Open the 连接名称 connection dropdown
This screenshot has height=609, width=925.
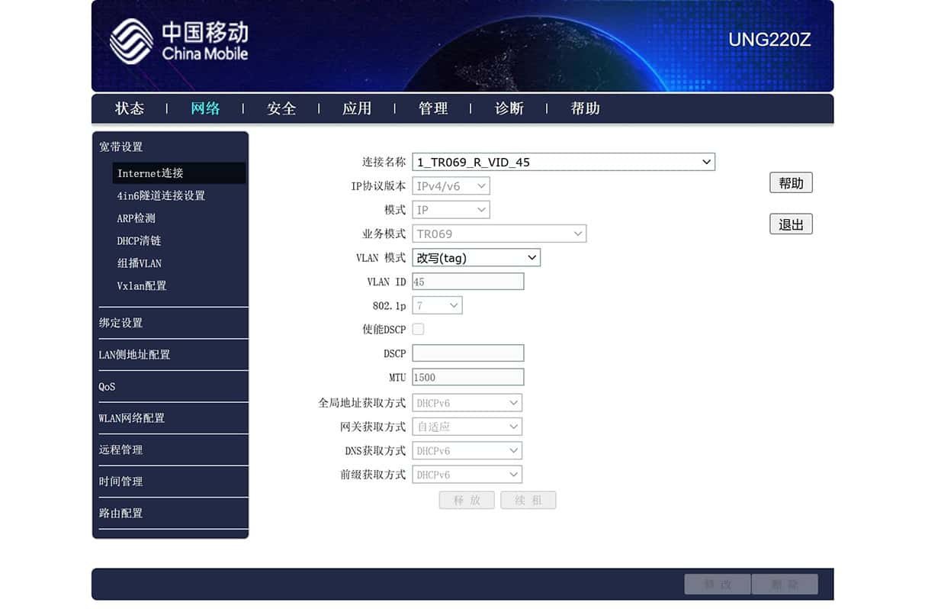pyautogui.click(x=564, y=162)
